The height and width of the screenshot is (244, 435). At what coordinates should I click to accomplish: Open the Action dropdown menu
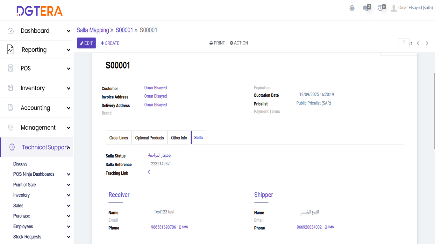[239, 43]
